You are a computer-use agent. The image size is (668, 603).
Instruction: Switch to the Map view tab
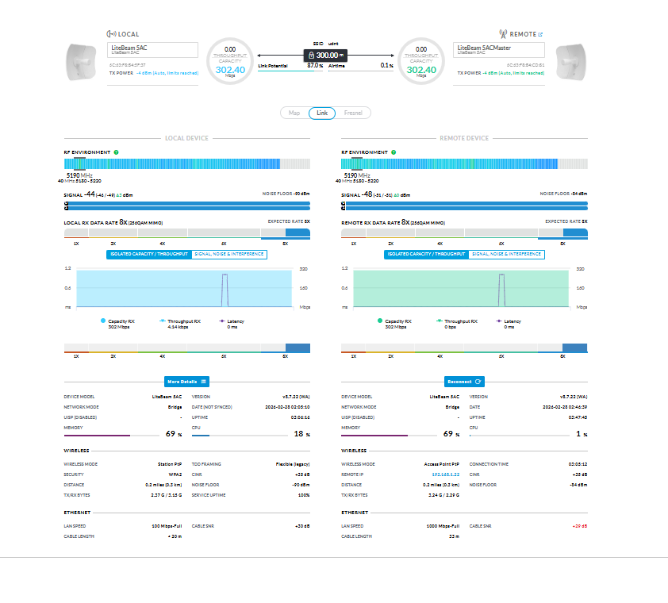click(294, 113)
